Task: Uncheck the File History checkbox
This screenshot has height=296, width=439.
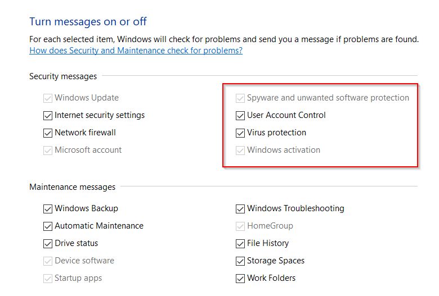Action: [240, 243]
